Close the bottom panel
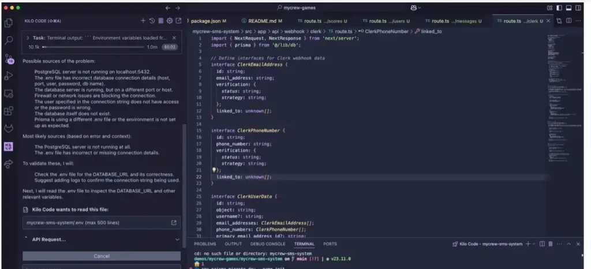 [x=578, y=244]
